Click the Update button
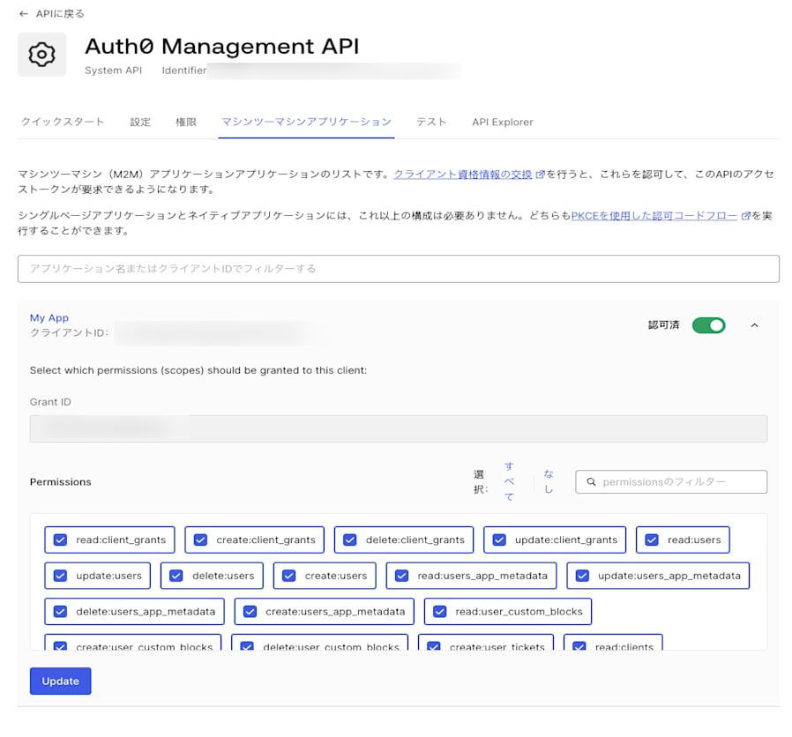 point(61,681)
